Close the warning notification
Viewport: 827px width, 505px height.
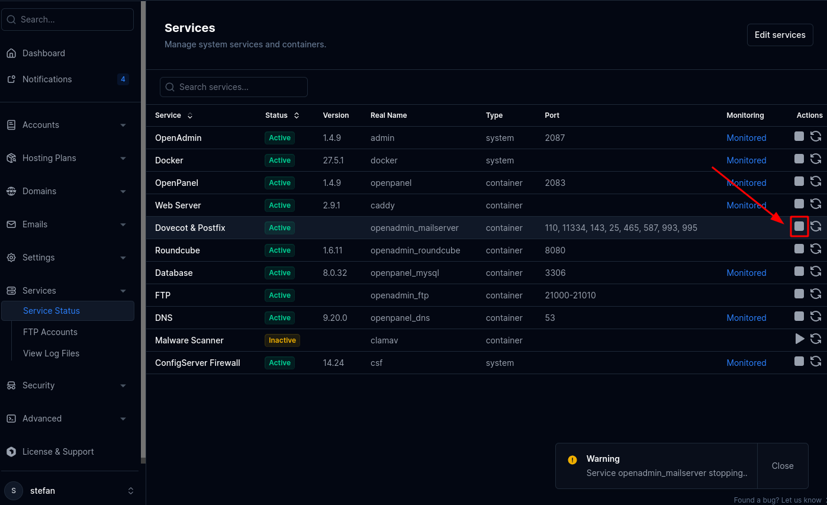click(782, 466)
